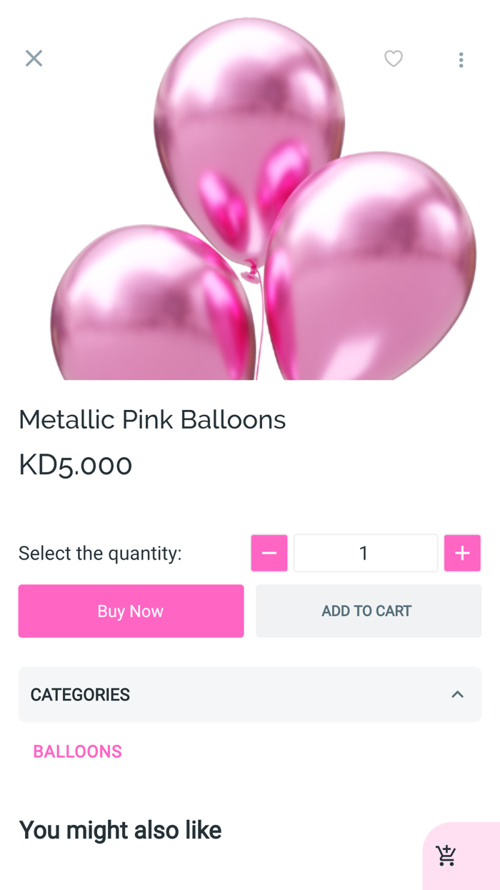This screenshot has height=890, width=500.
Task: Select the CATEGORIES header row
Action: pyautogui.click(x=249, y=694)
